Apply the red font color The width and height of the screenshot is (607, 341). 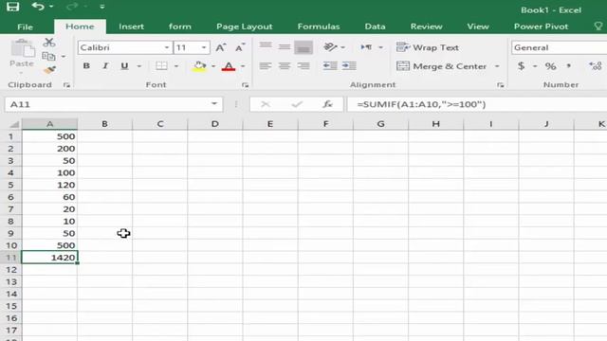click(x=229, y=66)
